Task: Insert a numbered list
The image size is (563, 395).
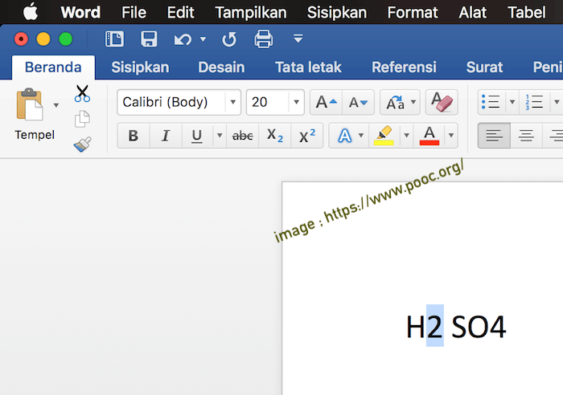Action: tap(534, 102)
